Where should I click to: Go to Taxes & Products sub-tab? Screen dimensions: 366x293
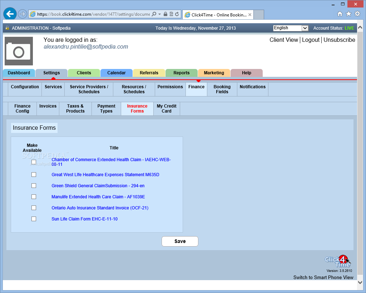(x=75, y=109)
